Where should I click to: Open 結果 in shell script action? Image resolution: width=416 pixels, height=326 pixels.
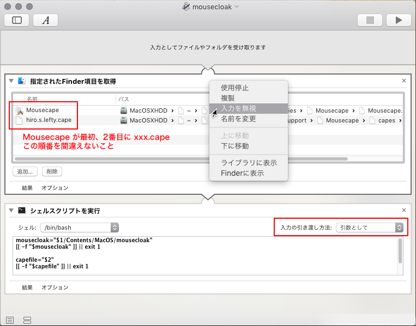[x=27, y=287]
